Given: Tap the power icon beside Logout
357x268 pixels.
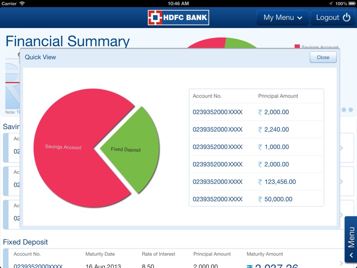Looking at the screenshot, I should tap(347, 18).
